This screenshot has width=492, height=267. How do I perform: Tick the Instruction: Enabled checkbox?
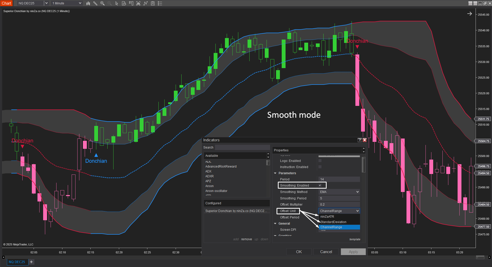(x=320, y=167)
